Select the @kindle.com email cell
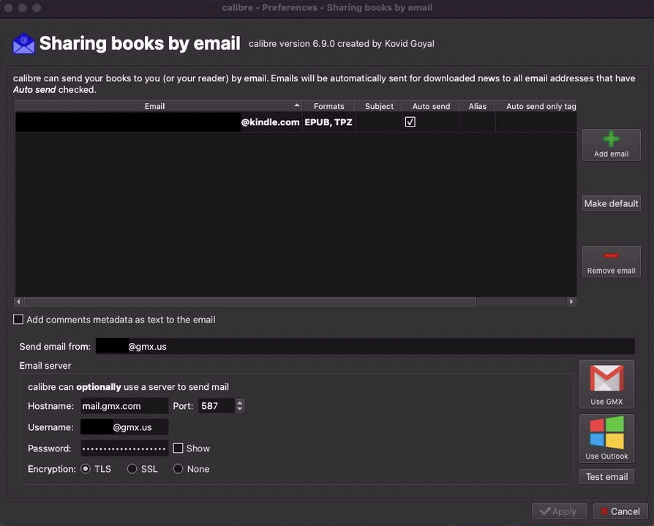Screen dimensions: 654x526 (x=159, y=122)
